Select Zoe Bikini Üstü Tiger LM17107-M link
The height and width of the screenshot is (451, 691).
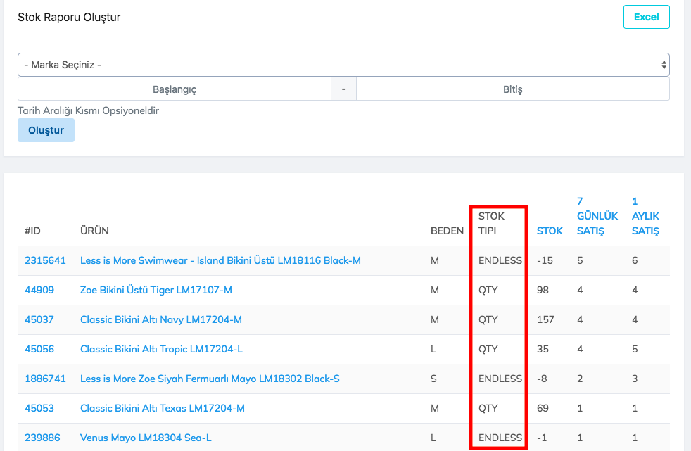pos(156,290)
